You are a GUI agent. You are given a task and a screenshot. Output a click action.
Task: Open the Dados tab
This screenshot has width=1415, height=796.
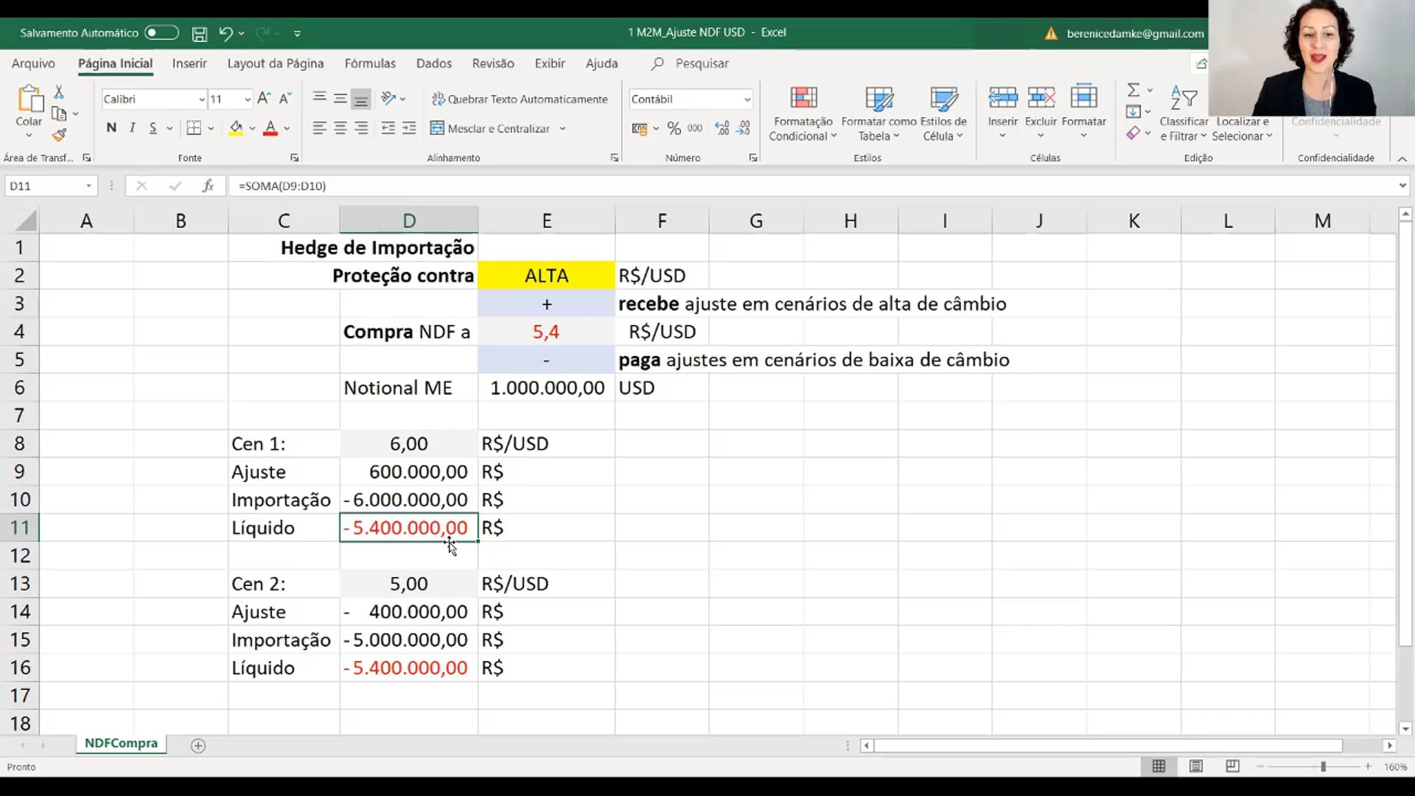click(434, 63)
